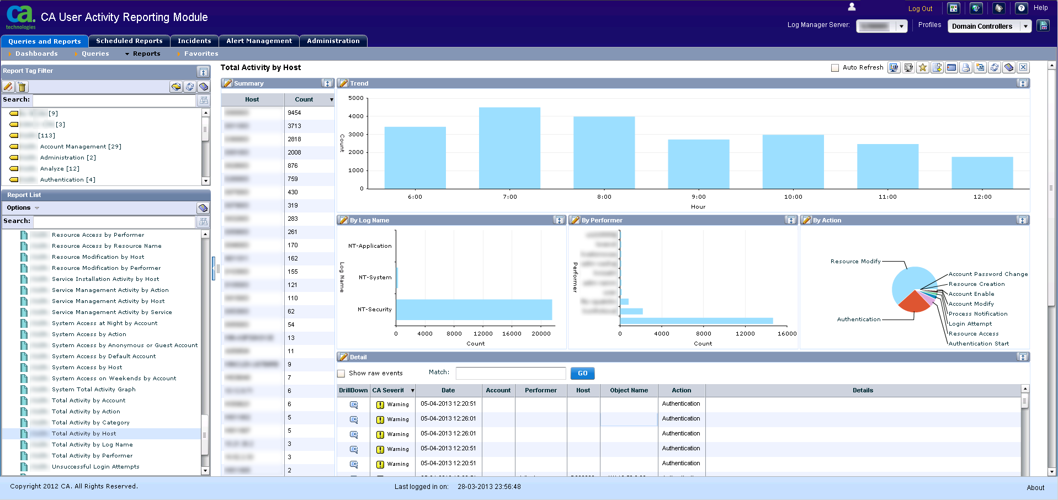Refresh the report using report toolbar icon
The width and height of the screenshot is (1058, 500).
tap(995, 67)
